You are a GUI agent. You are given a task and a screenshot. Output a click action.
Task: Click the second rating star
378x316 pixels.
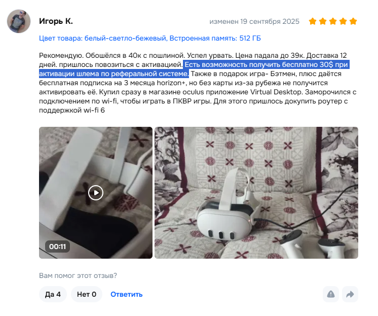click(x=323, y=21)
